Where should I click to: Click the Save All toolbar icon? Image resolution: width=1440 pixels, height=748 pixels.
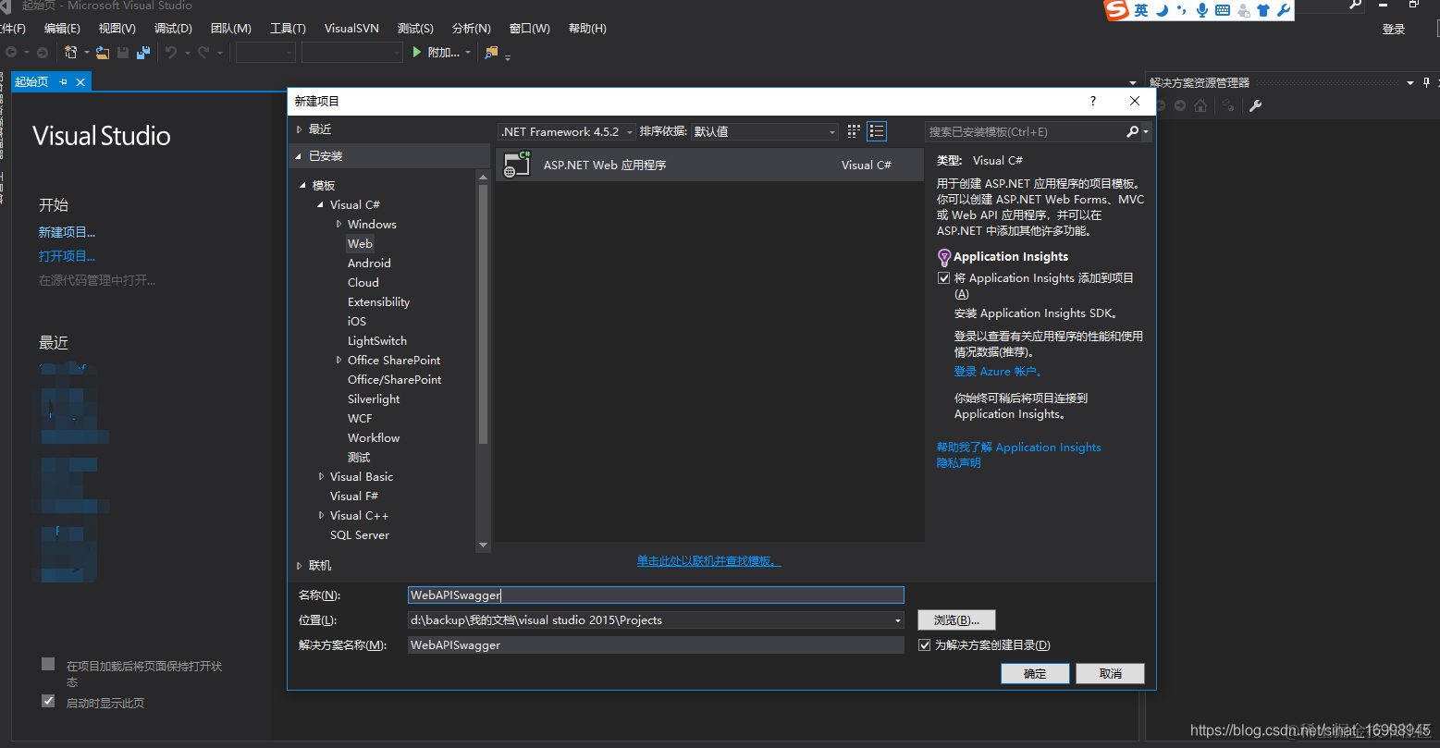point(143,53)
